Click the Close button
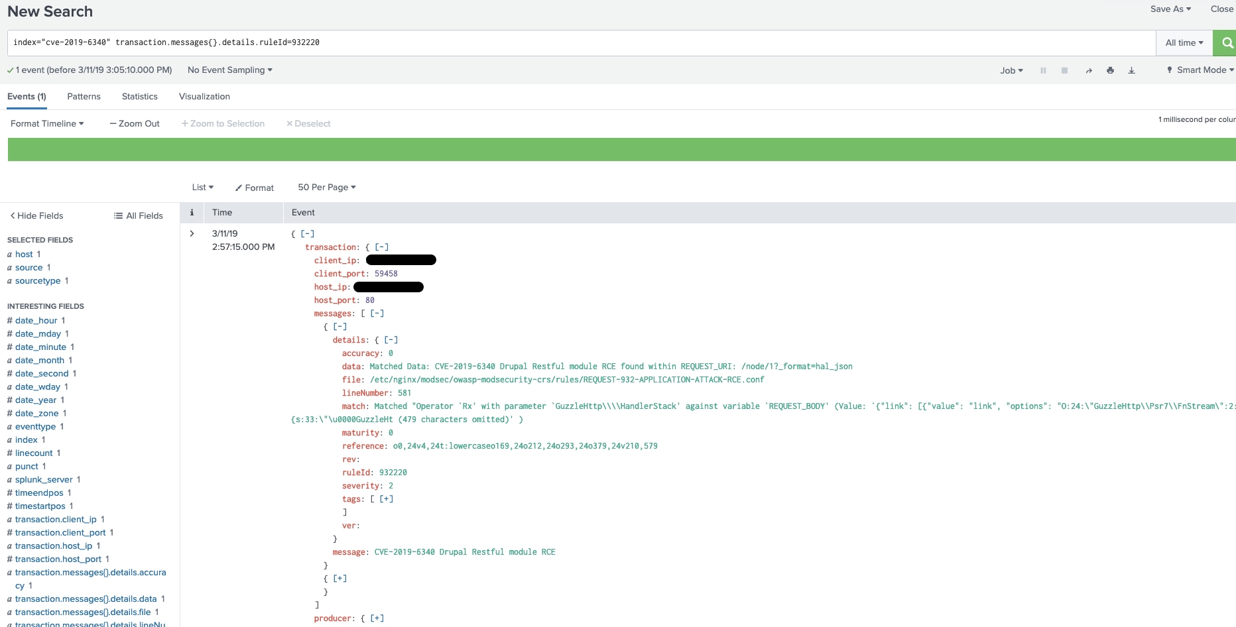The image size is (1236, 627). pos(1222,9)
